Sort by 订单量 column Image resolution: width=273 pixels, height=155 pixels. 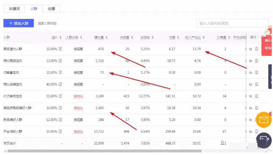click(x=229, y=37)
